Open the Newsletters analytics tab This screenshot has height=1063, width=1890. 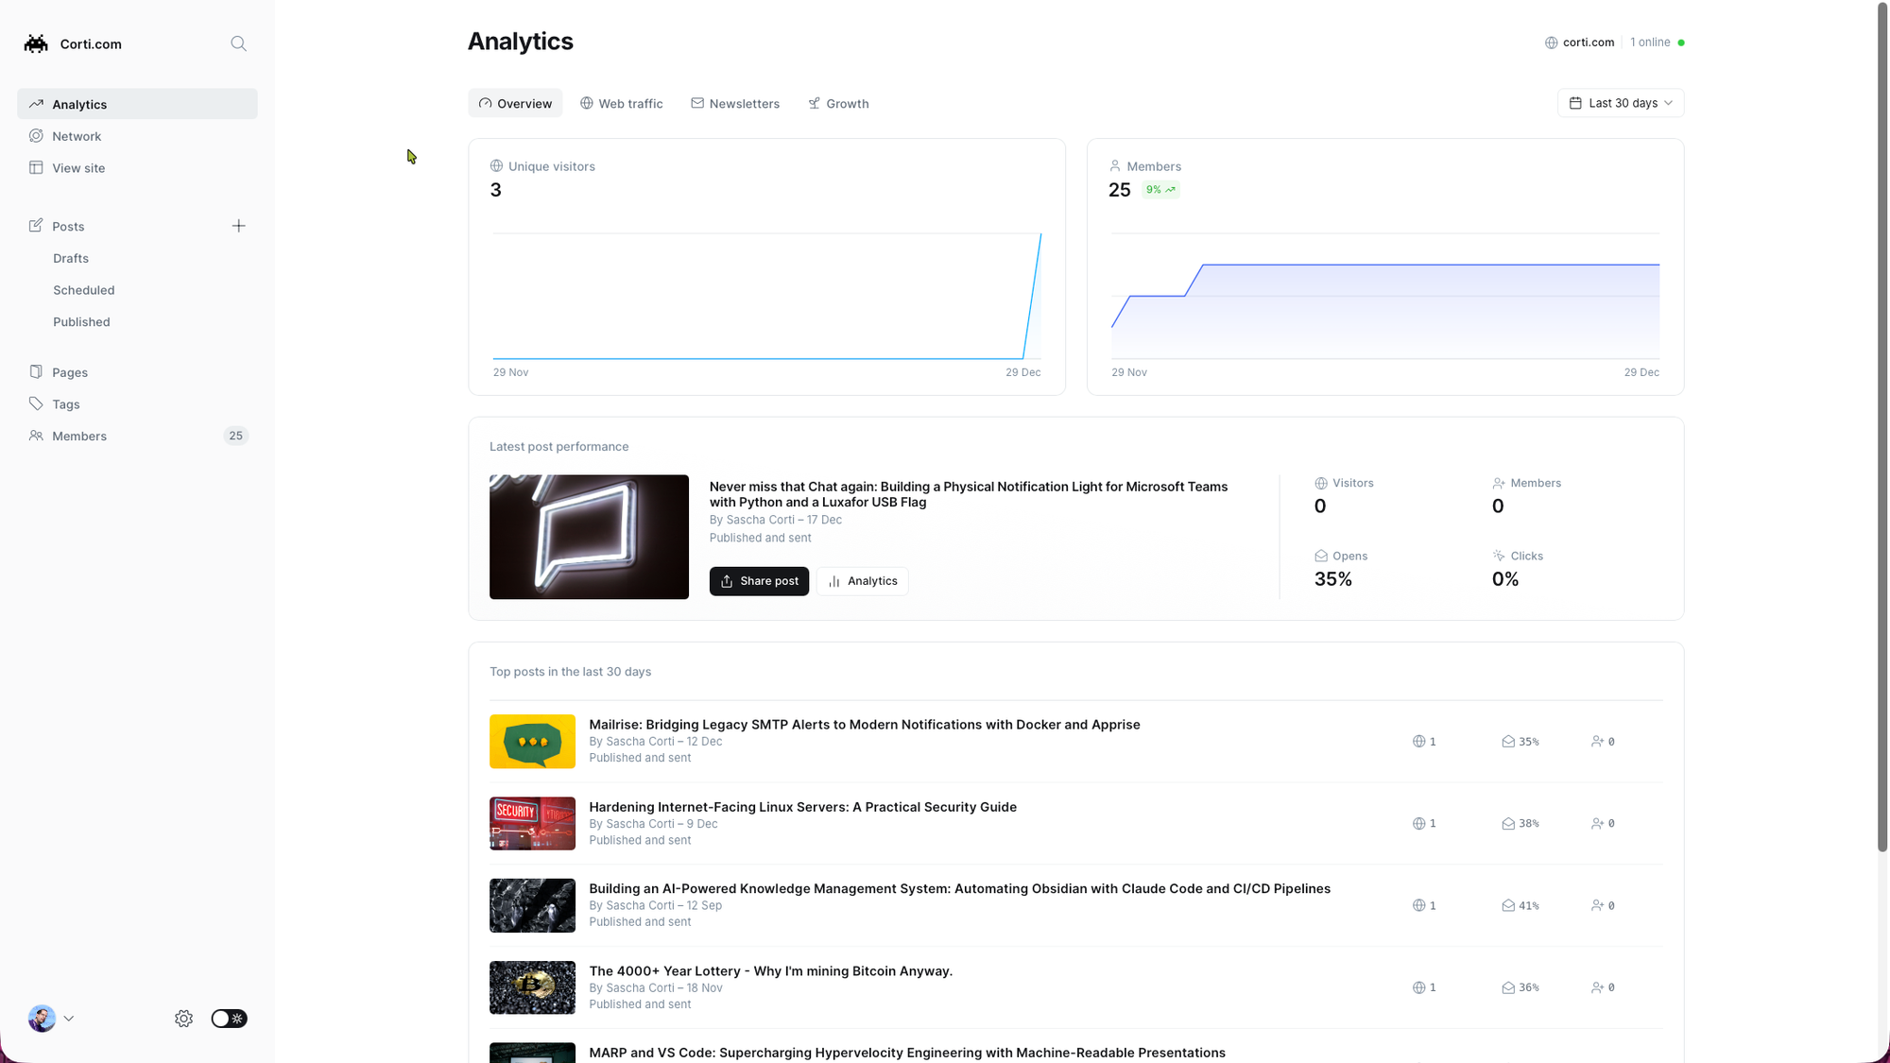(735, 103)
